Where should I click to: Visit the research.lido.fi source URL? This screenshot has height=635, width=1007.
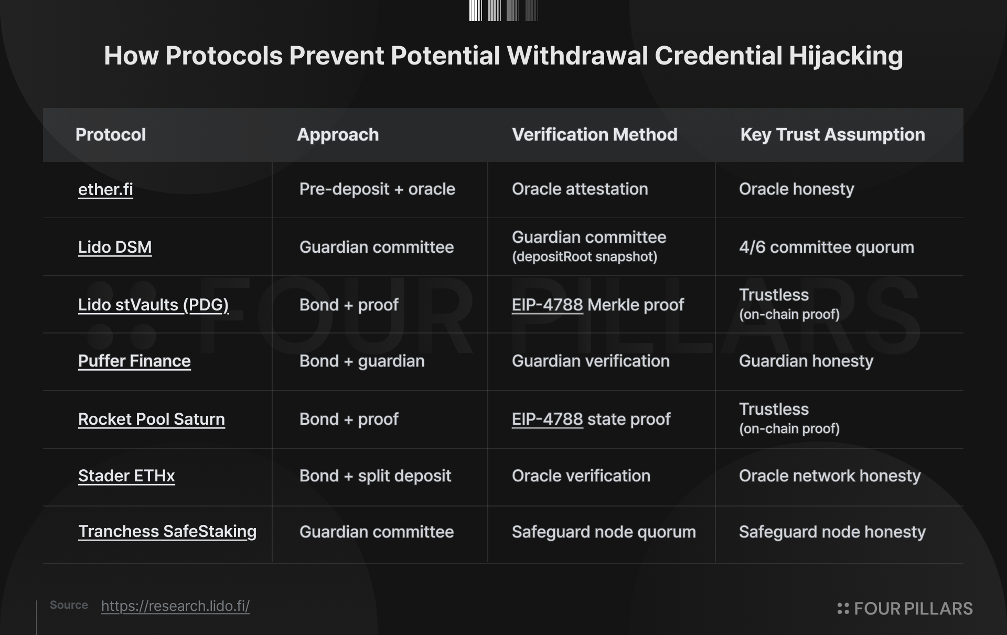coord(175,606)
